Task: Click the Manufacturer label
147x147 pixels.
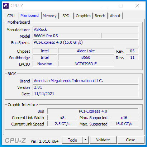Action: click(x=18, y=30)
